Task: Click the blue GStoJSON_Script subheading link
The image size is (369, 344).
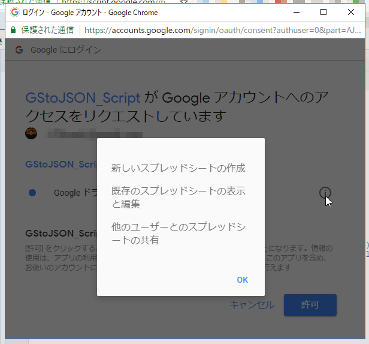Action: 61,164
